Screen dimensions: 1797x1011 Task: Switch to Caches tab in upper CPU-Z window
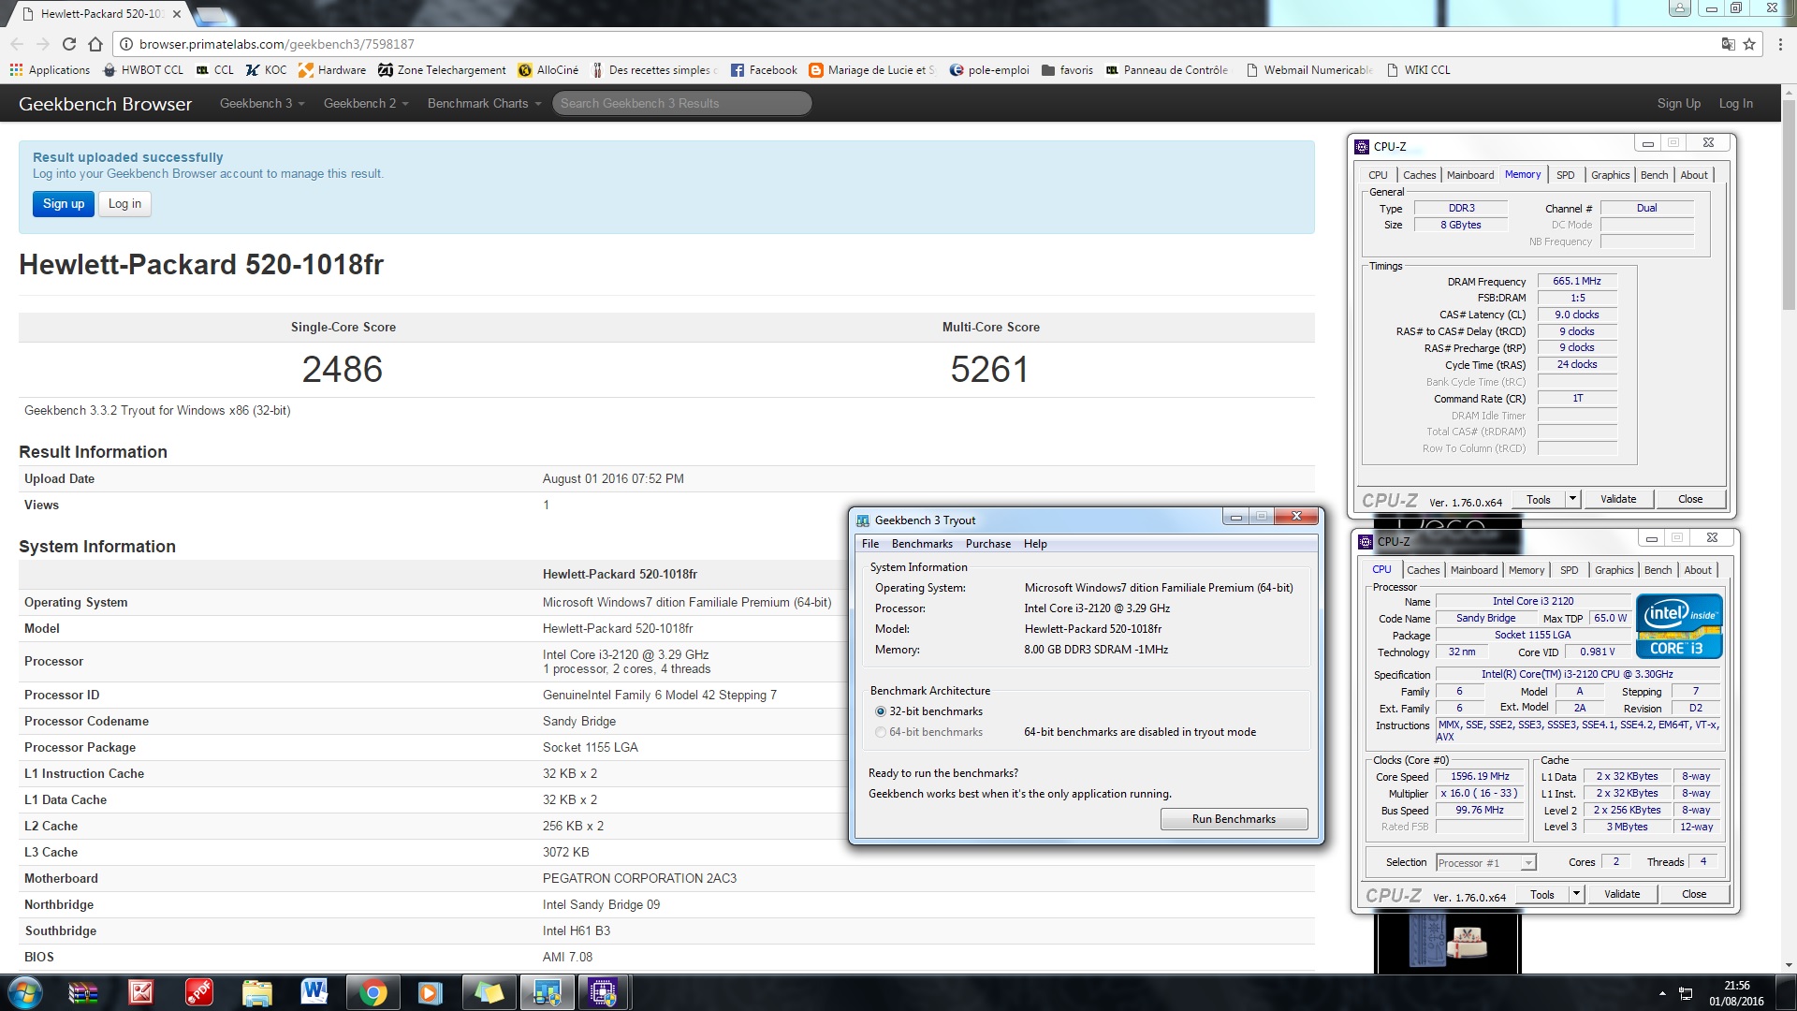point(1419,175)
